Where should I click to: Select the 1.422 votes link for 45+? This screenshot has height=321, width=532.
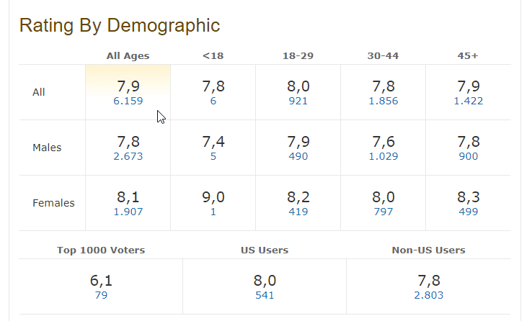468,101
